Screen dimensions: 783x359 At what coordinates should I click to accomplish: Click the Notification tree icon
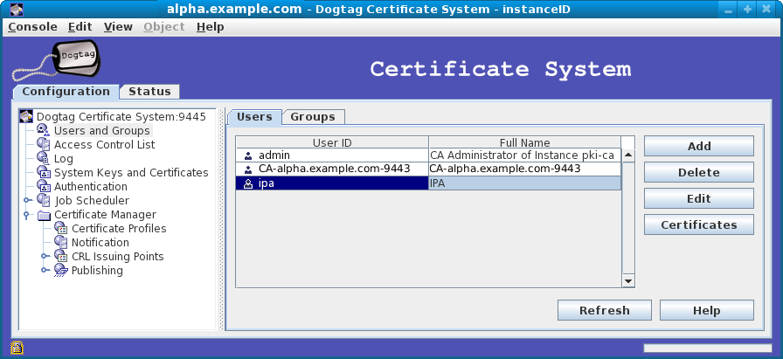click(61, 242)
